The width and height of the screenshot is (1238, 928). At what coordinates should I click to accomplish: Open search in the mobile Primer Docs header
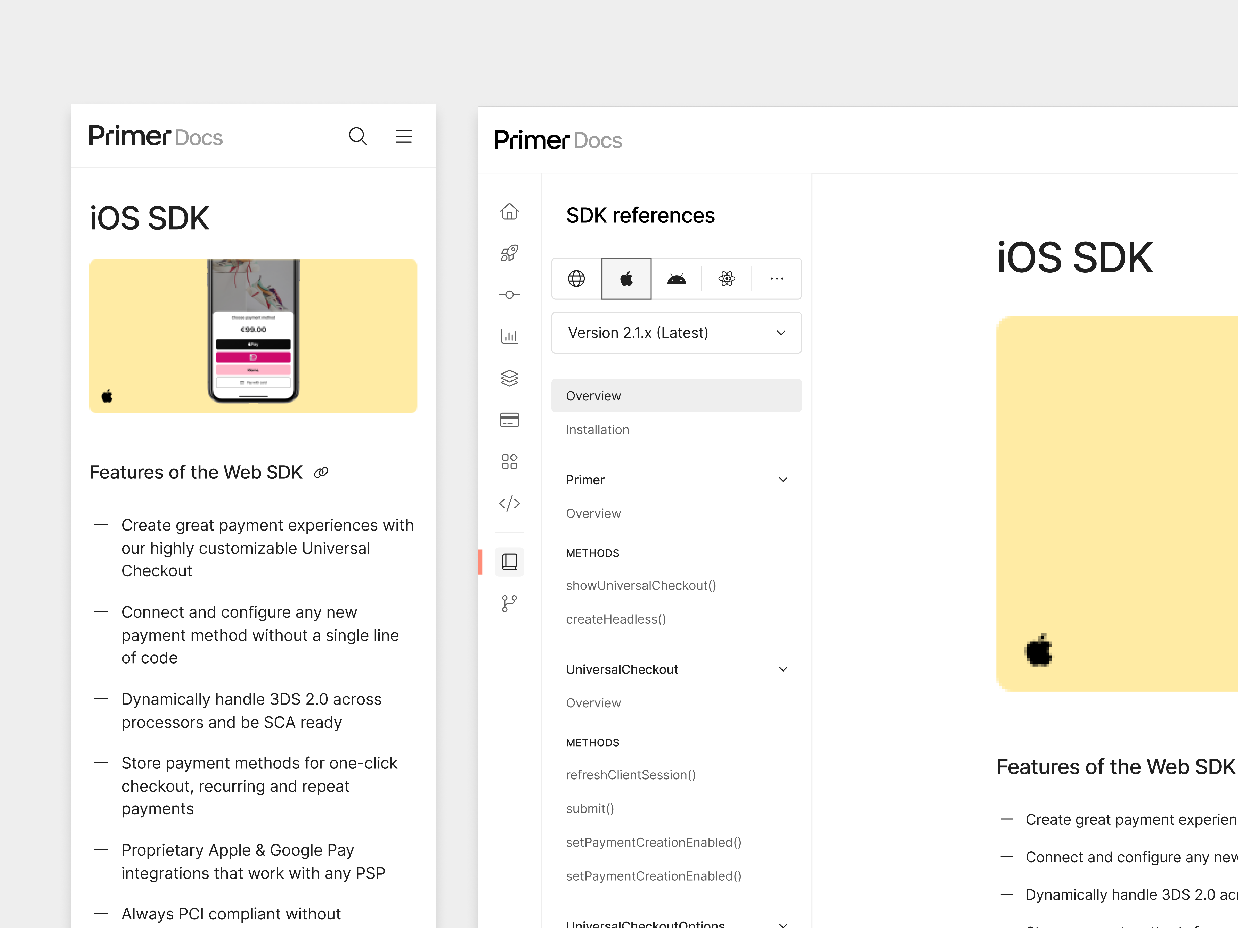click(x=358, y=136)
